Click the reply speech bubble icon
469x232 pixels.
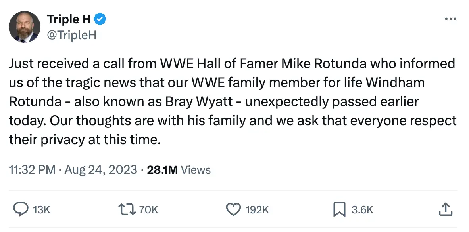tap(21, 209)
